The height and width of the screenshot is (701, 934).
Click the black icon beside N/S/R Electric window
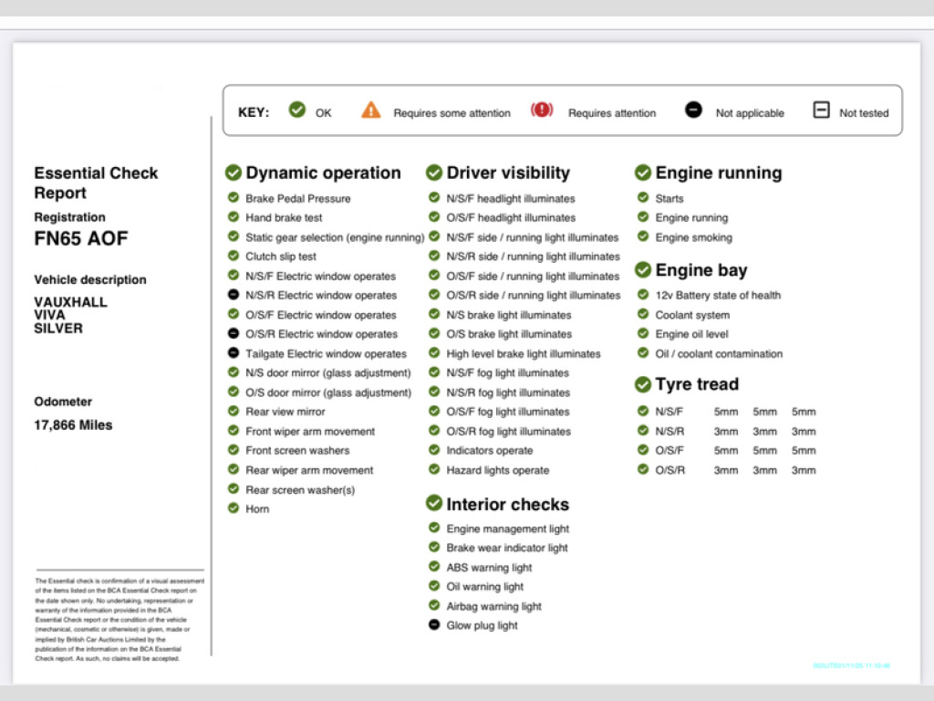coord(233,295)
